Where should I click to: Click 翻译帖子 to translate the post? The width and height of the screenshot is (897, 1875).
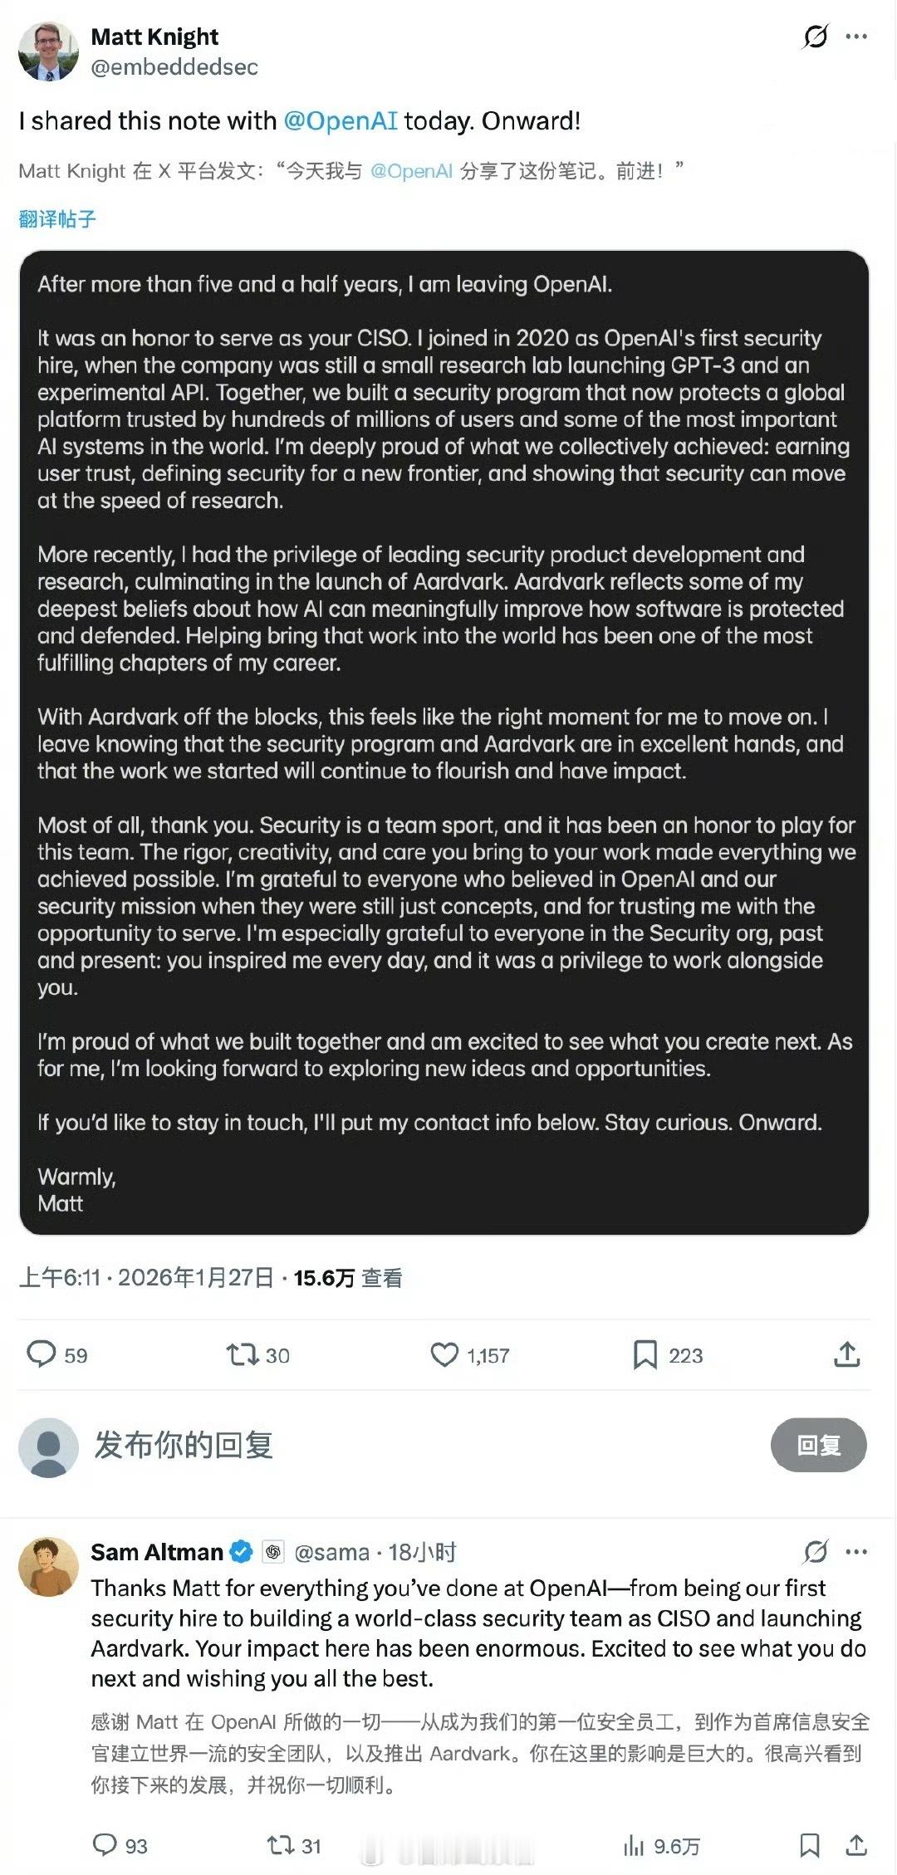point(56,218)
